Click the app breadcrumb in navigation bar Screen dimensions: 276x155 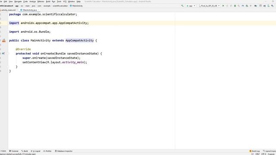[17, 6]
